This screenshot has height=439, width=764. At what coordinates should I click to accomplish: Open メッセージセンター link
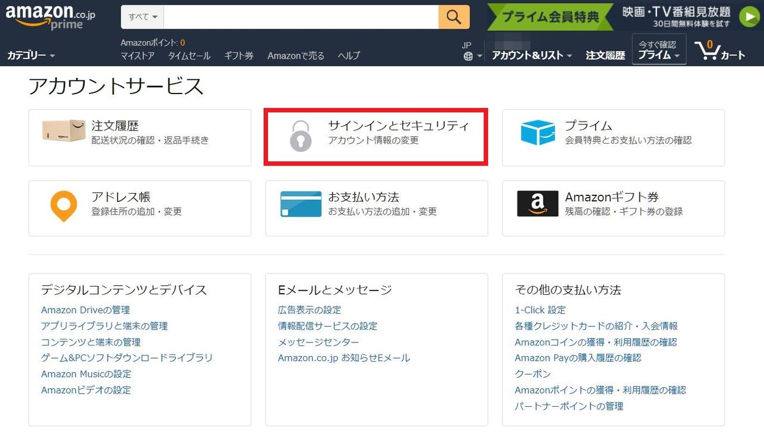[319, 342]
